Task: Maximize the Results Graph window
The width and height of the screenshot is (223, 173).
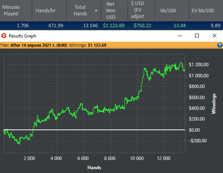Action: click(197, 36)
